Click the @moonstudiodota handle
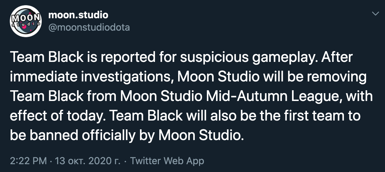385x172 pixels. click(89, 27)
